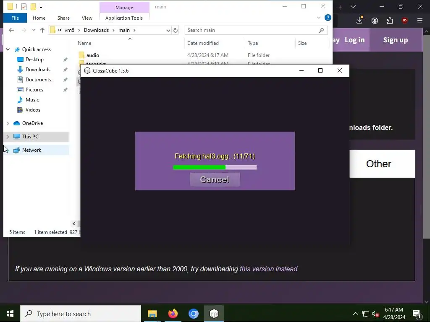Open Music in navigation pane
430x322 pixels.
click(32, 100)
